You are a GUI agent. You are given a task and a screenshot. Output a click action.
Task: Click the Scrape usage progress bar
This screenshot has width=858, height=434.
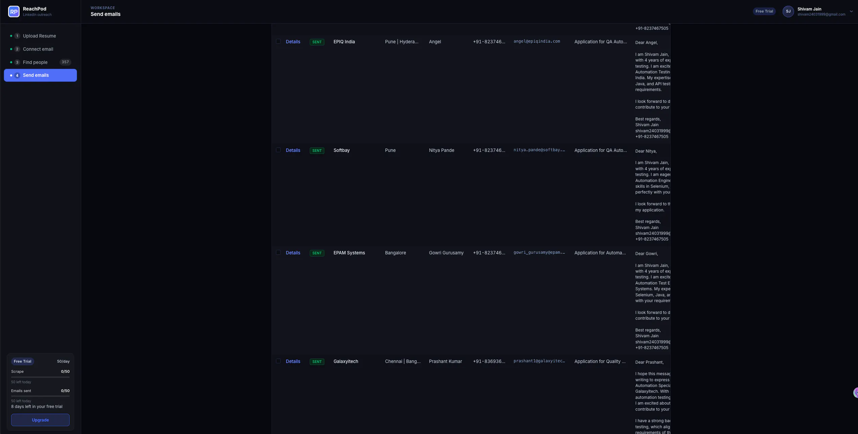click(x=40, y=377)
